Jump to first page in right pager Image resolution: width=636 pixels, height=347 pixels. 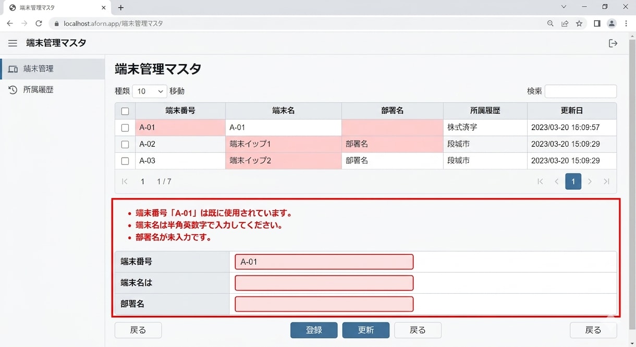click(x=540, y=182)
